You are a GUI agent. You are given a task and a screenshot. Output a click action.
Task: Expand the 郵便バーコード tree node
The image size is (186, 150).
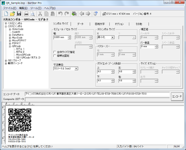[x=6, y=63]
